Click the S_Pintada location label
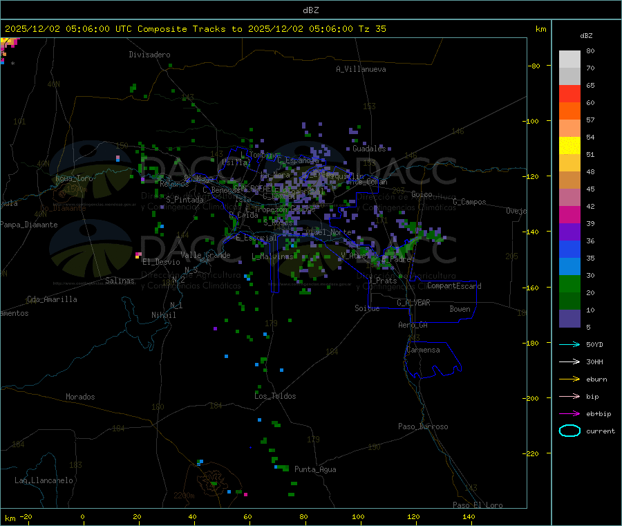Image resolution: width=622 pixels, height=526 pixels. tap(185, 200)
